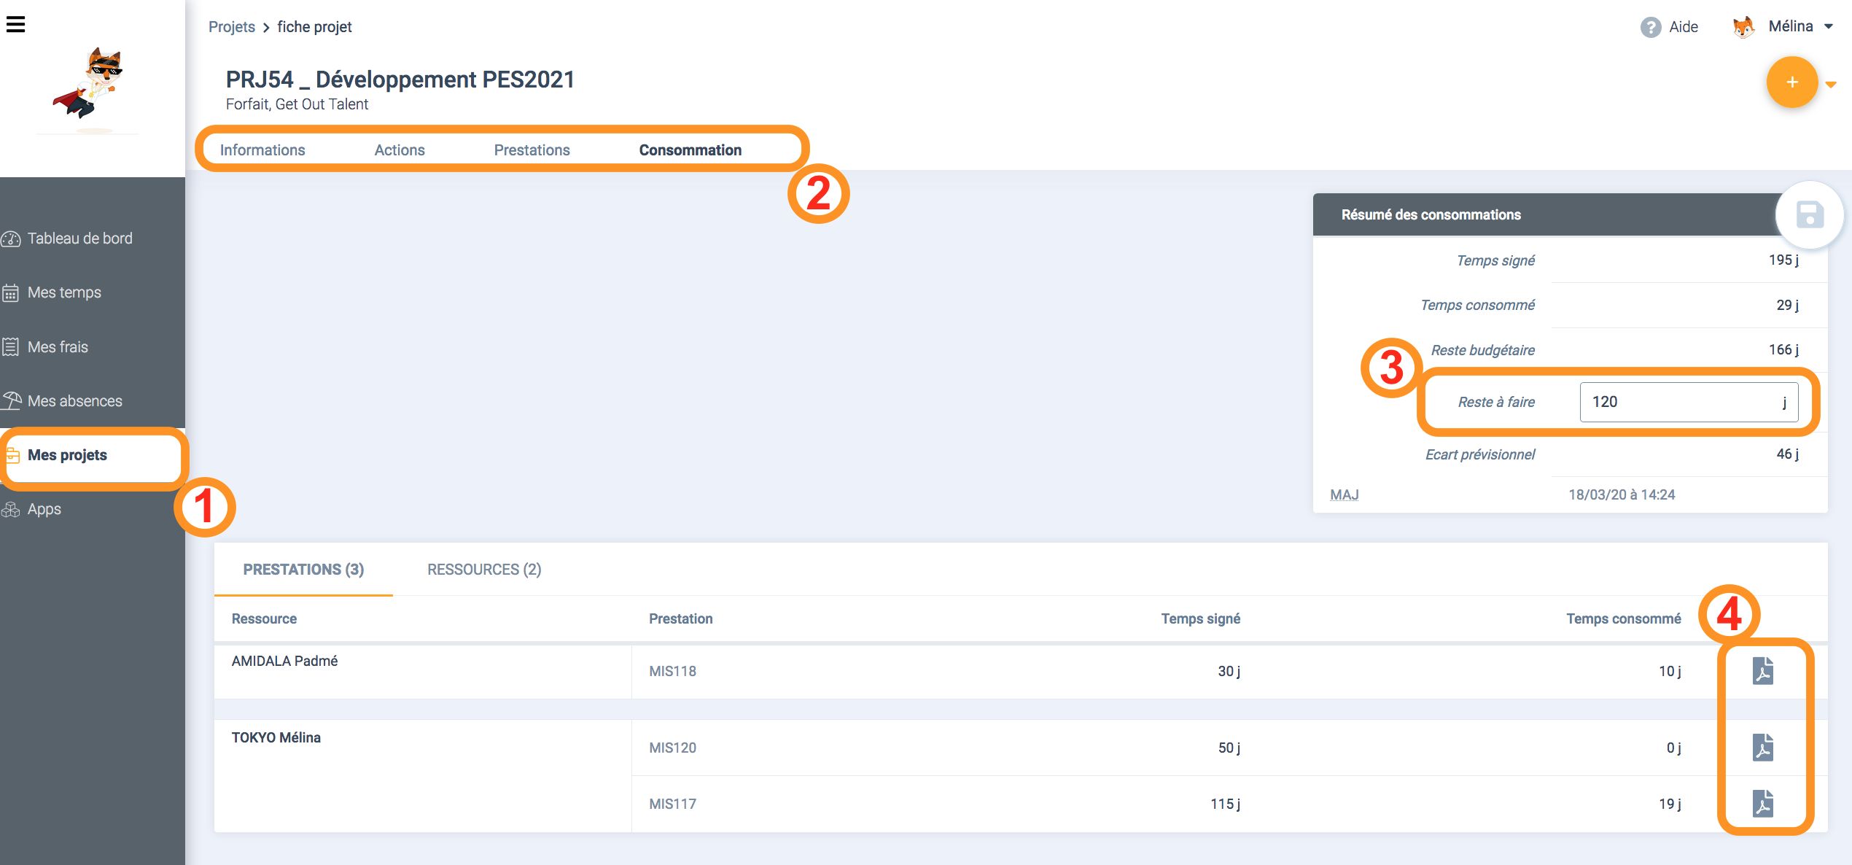Click the PRJ54 _ Développement PES2021 title

click(x=400, y=79)
